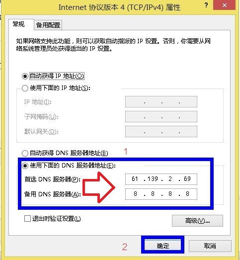
Task: Open 高级 advanced settings
Action: pos(197,221)
